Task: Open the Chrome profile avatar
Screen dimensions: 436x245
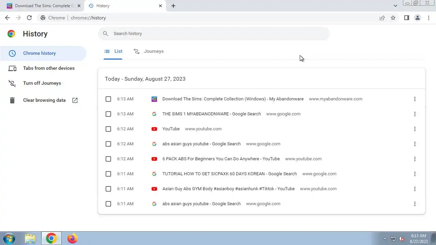Action: click(417, 18)
